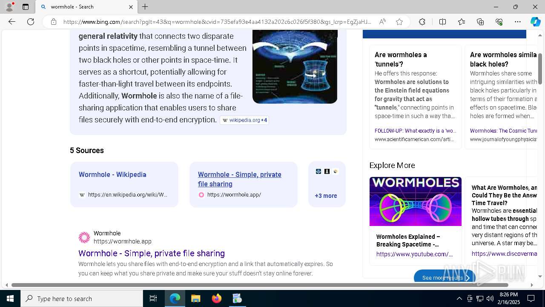Open the Wormhole search result title

(x=152, y=253)
